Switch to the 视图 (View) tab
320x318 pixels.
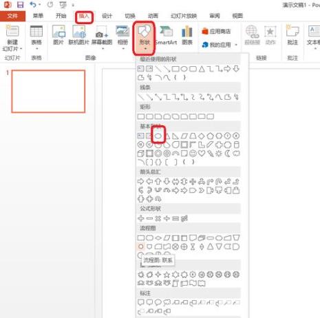click(x=237, y=16)
